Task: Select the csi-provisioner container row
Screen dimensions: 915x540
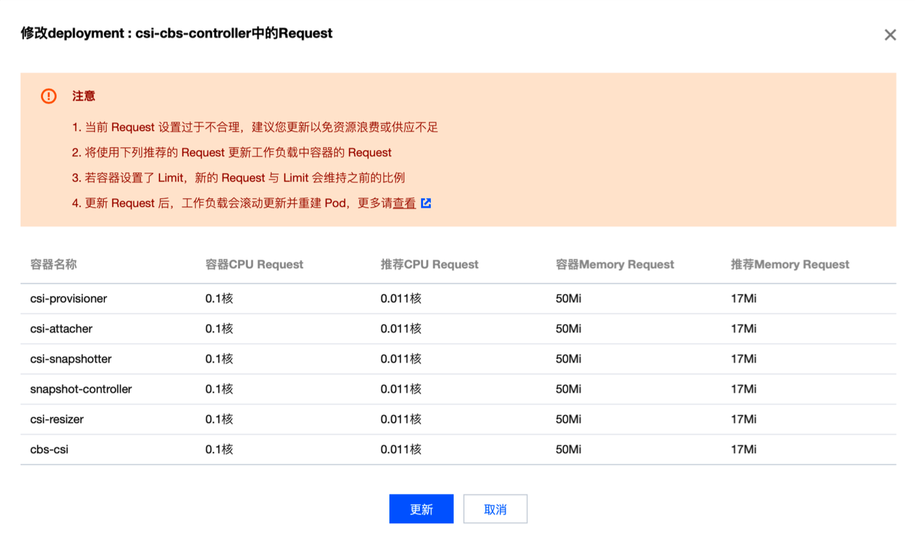Action: click(x=68, y=299)
